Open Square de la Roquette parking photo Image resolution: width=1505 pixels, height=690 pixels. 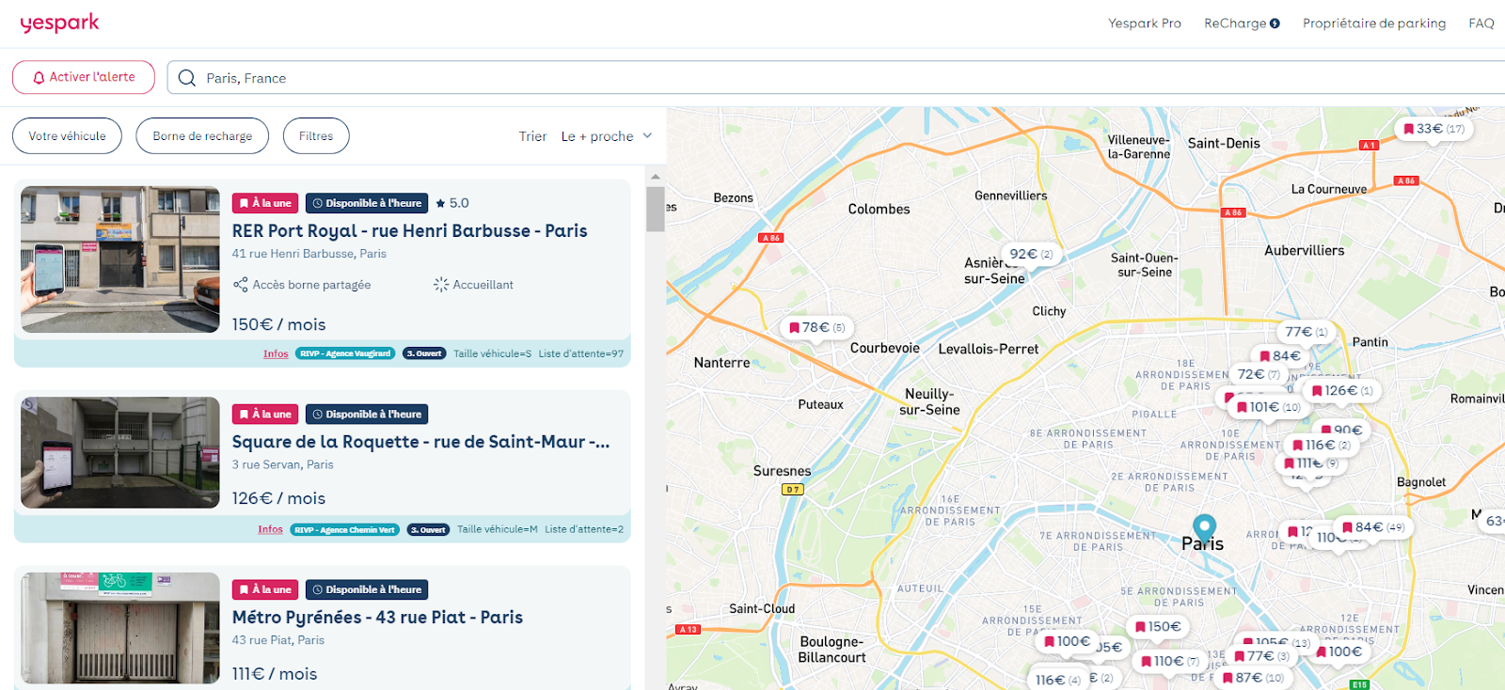[120, 453]
